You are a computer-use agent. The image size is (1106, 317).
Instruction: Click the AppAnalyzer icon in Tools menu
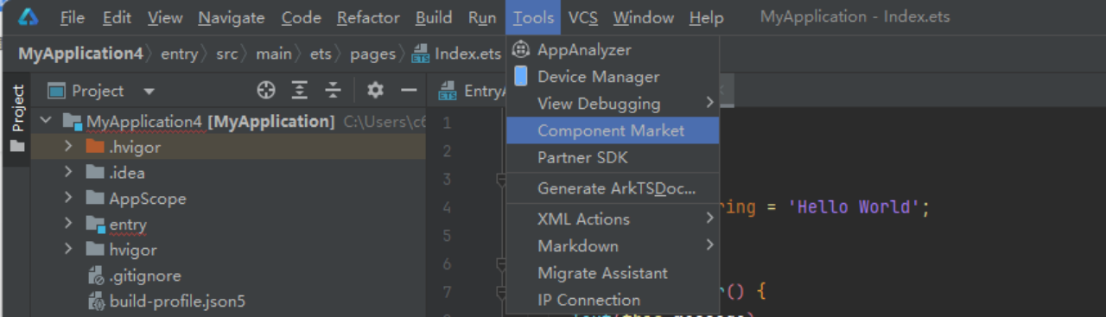tap(521, 49)
